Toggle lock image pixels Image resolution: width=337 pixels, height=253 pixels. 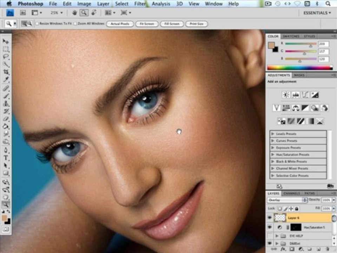coord(286,208)
